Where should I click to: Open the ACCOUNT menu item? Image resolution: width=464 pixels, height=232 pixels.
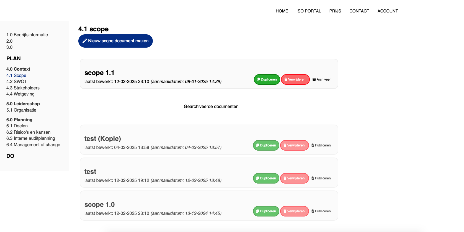pos(388,11)
